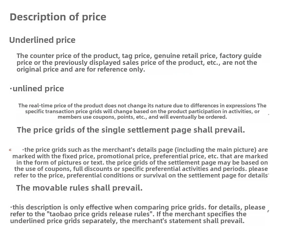Click 'original price and are for reference only'
Viewport: 283px width, 242px height.
pyautogui.click(x=81, y=70)
